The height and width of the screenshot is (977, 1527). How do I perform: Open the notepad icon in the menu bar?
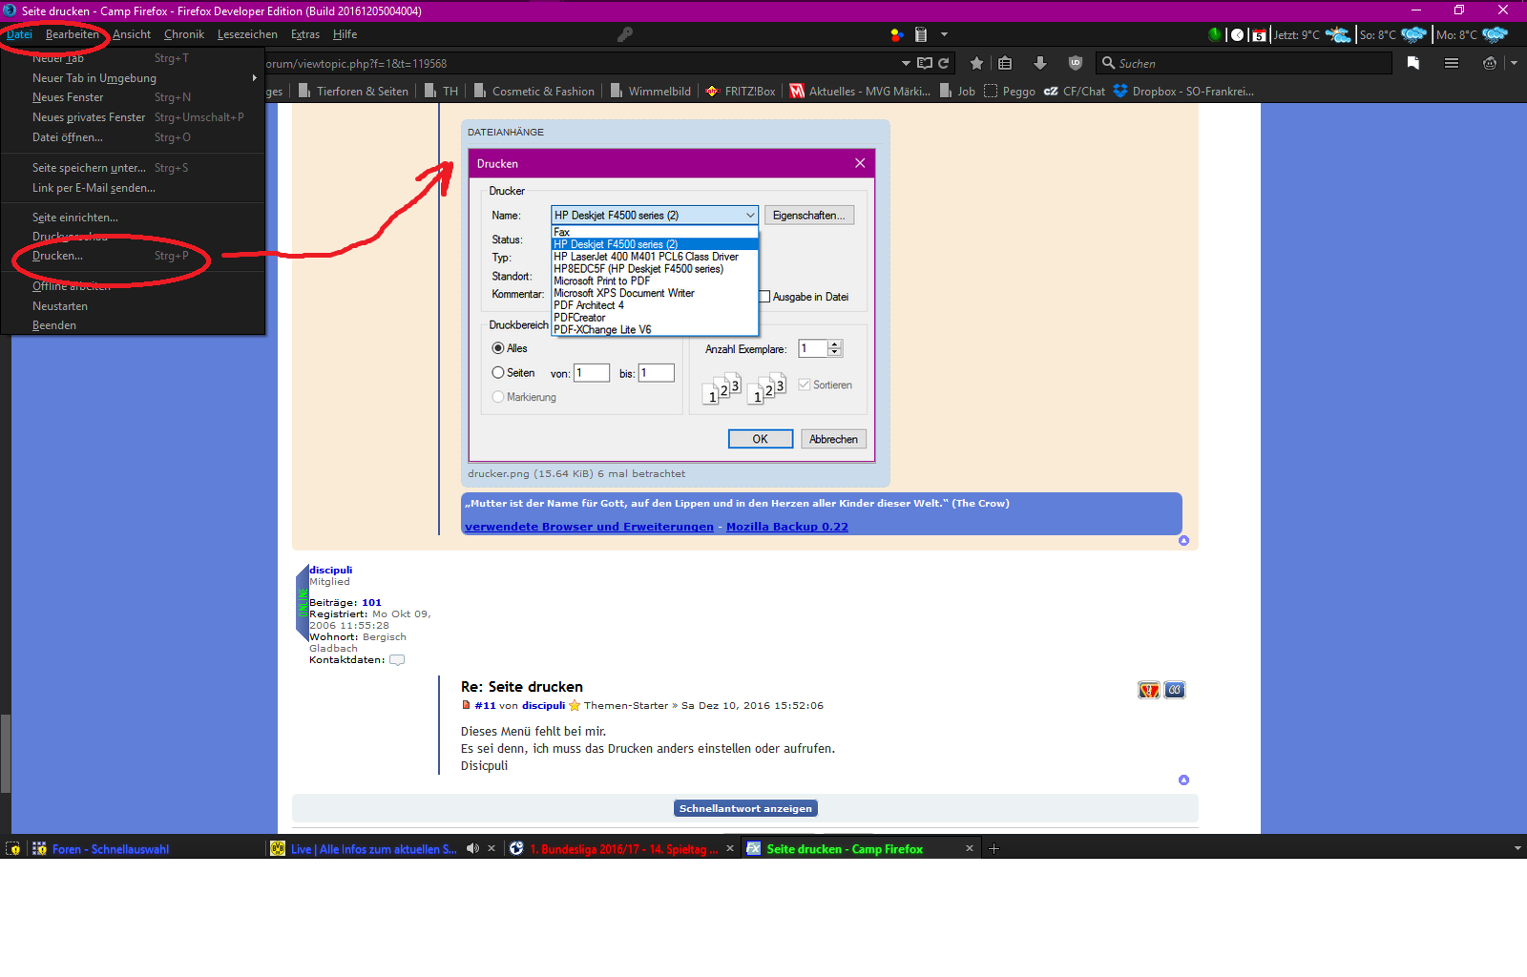921,34
